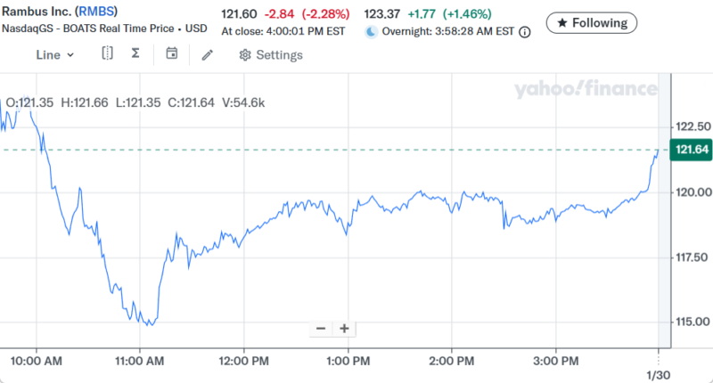Click the yahoo!finance watermark logo
The image size is (713, 383).
585,89
